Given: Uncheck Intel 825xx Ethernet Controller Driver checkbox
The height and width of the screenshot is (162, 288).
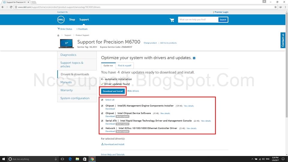Looking at the screenshot, I should click(x=102, y=128).
